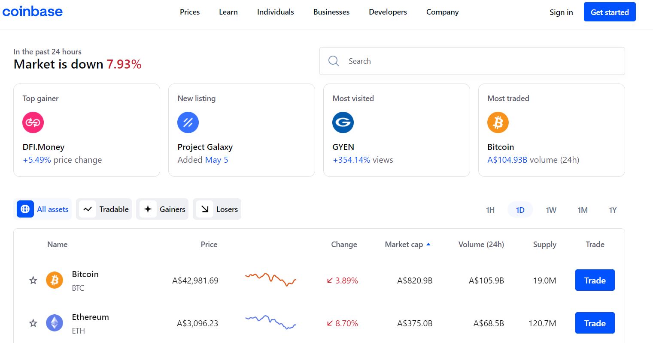This screenshot has height=343, width=653.
Task: Click the Project Galaxy new listing icon
Action: 188,122
